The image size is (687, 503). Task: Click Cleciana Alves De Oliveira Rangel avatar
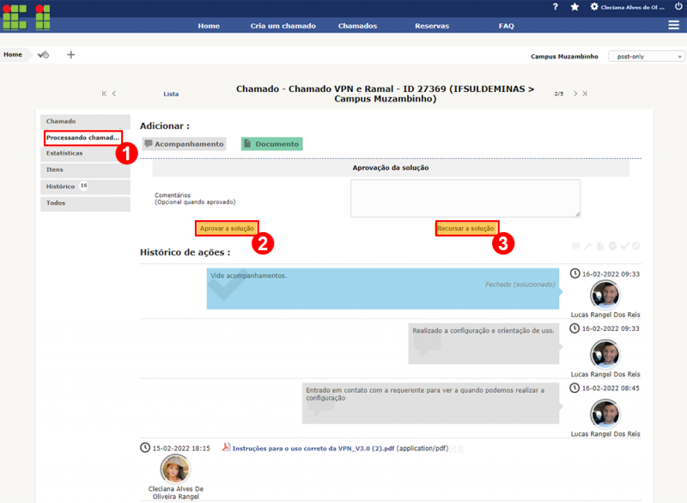point(175,469)
